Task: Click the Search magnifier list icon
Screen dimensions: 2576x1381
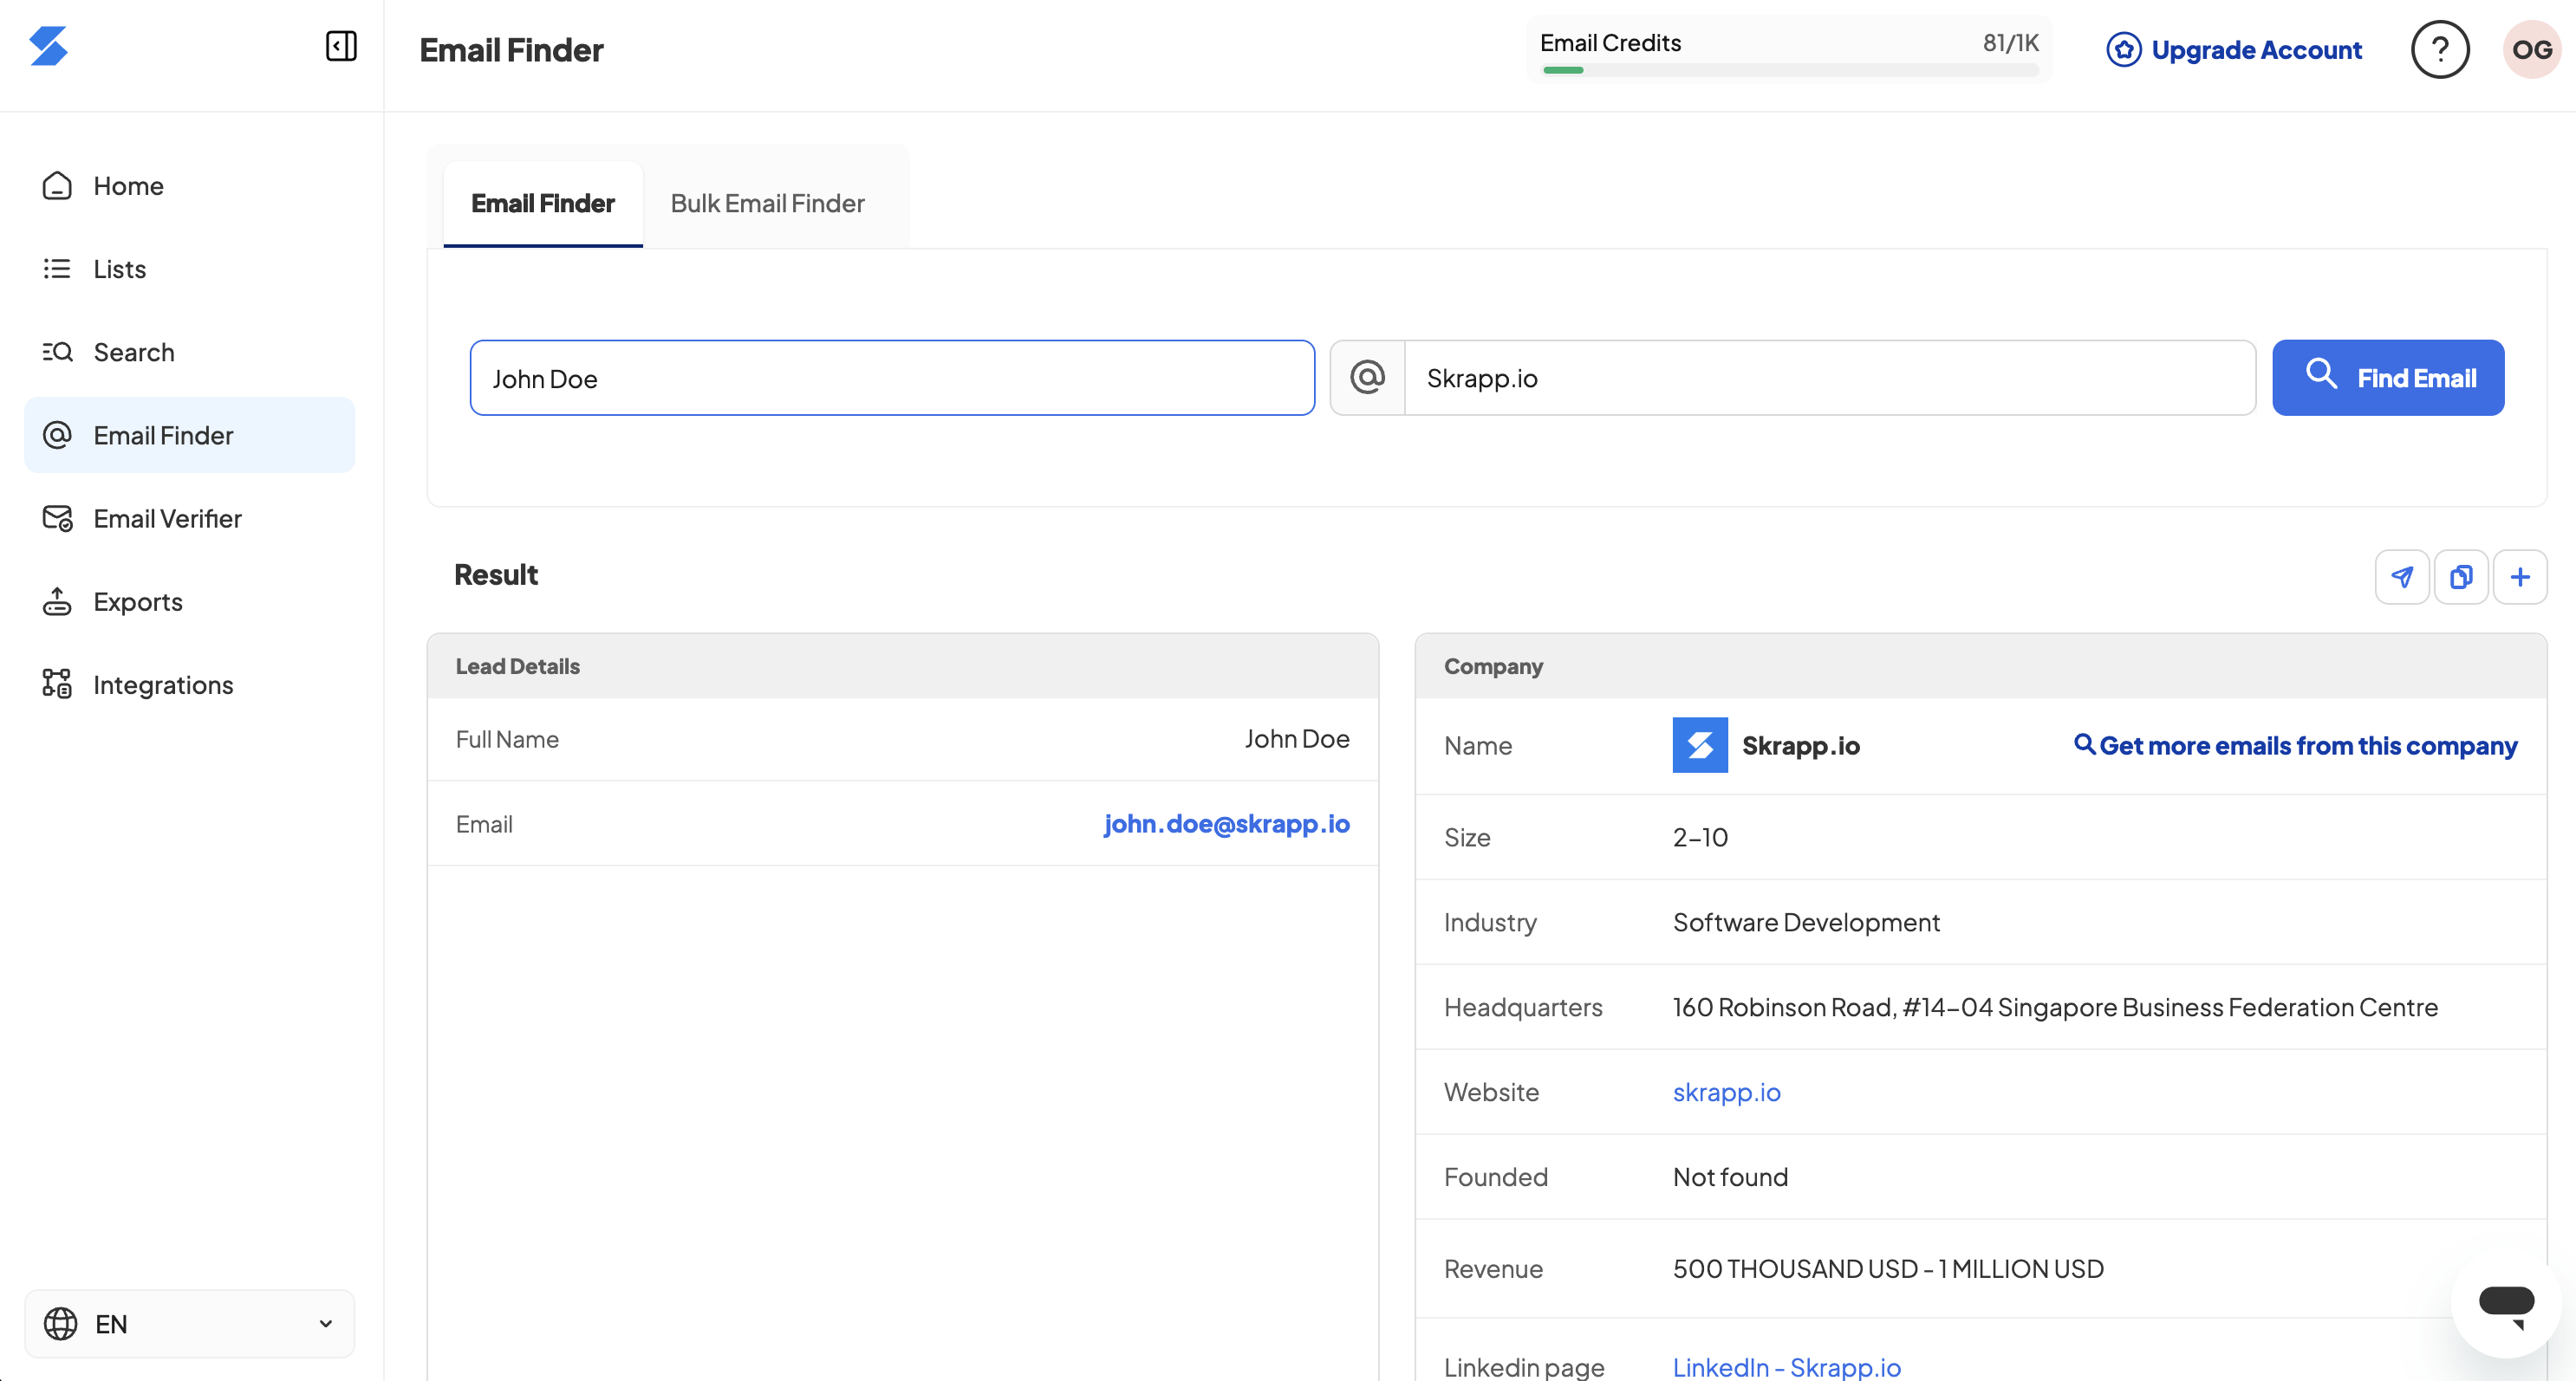Action: point(57,352)
